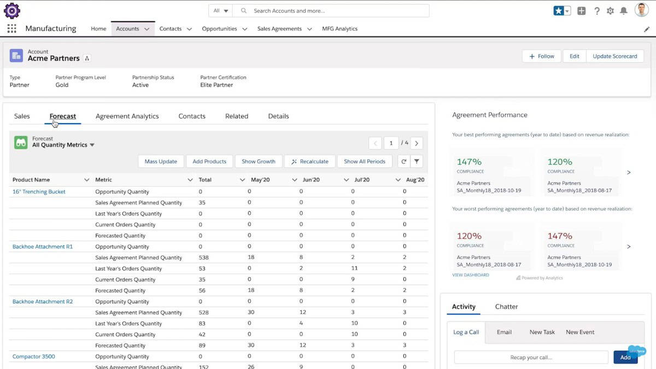
Task: Select the New Task activity tab
Action: [x=542, y=332]
